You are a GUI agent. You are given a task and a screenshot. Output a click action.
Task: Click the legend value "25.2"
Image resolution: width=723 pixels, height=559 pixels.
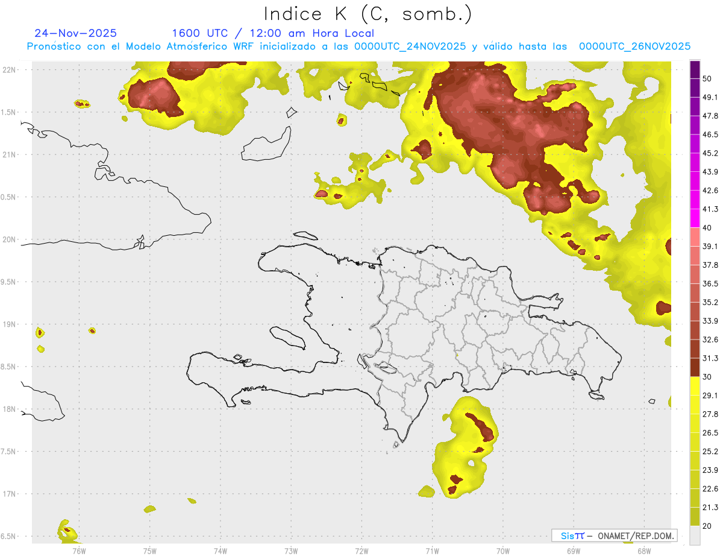click(710, 452)
